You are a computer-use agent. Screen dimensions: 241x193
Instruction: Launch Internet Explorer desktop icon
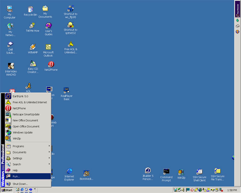tap(69, 175)
